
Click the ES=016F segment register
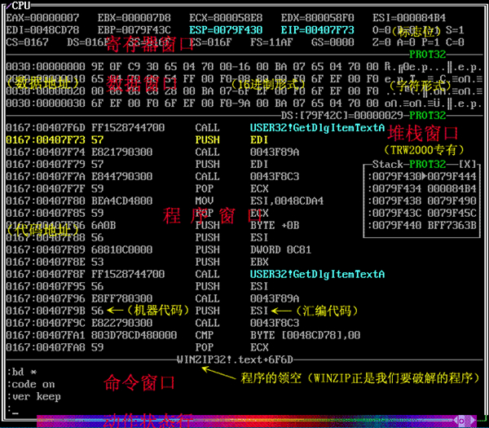[x=210, y=42]
